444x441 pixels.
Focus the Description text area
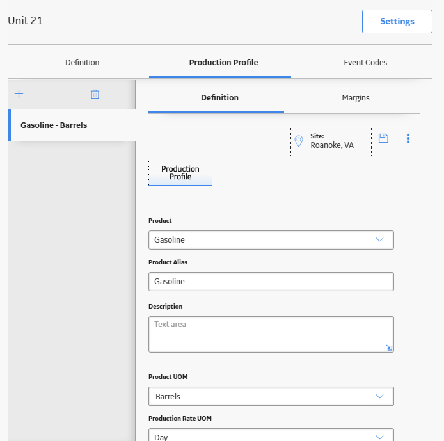tap(271, 335)
